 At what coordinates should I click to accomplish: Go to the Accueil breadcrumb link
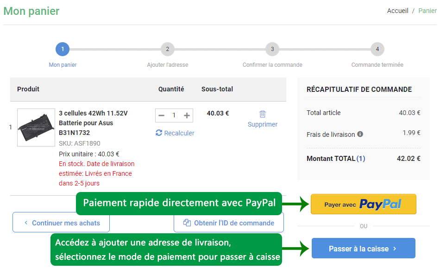[398, 11]
